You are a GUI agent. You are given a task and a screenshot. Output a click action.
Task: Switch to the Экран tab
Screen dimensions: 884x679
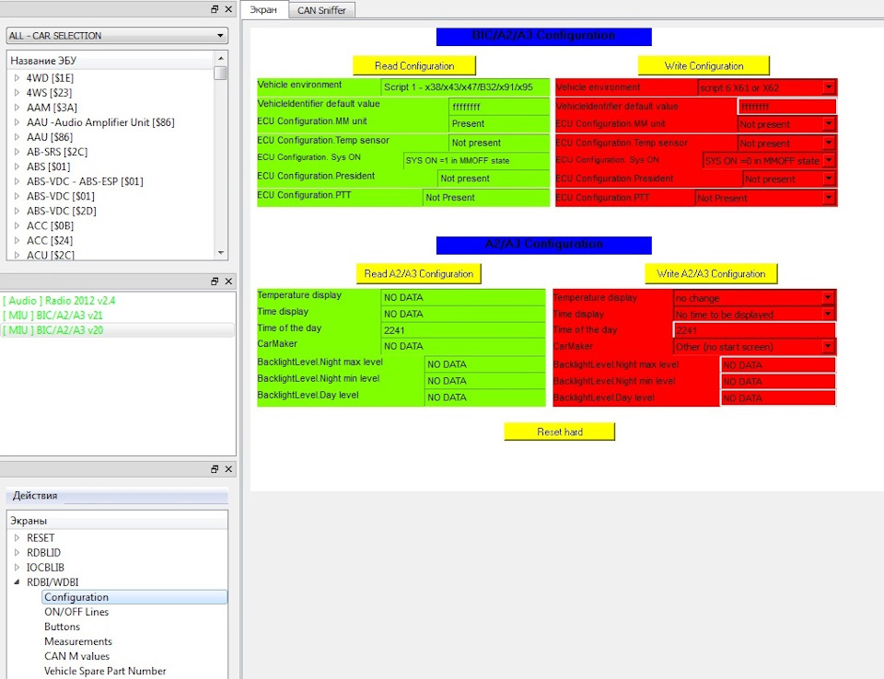264,10
